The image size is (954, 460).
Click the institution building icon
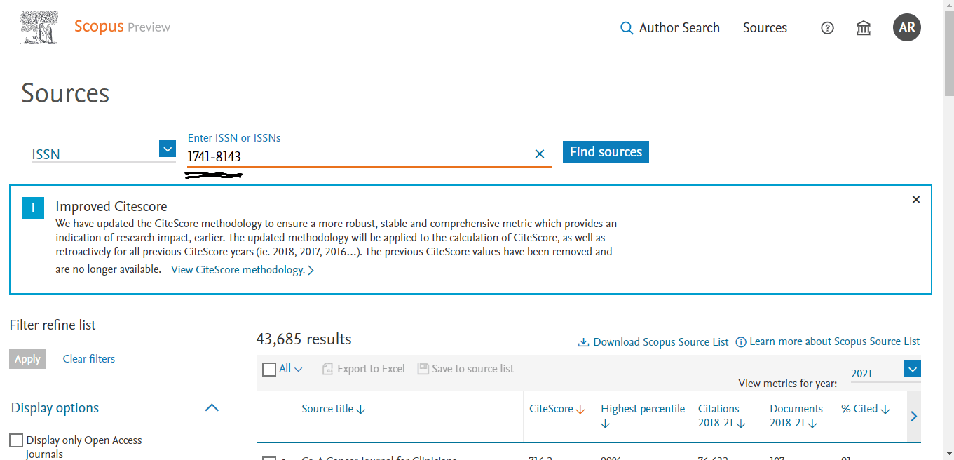point(863,27)
